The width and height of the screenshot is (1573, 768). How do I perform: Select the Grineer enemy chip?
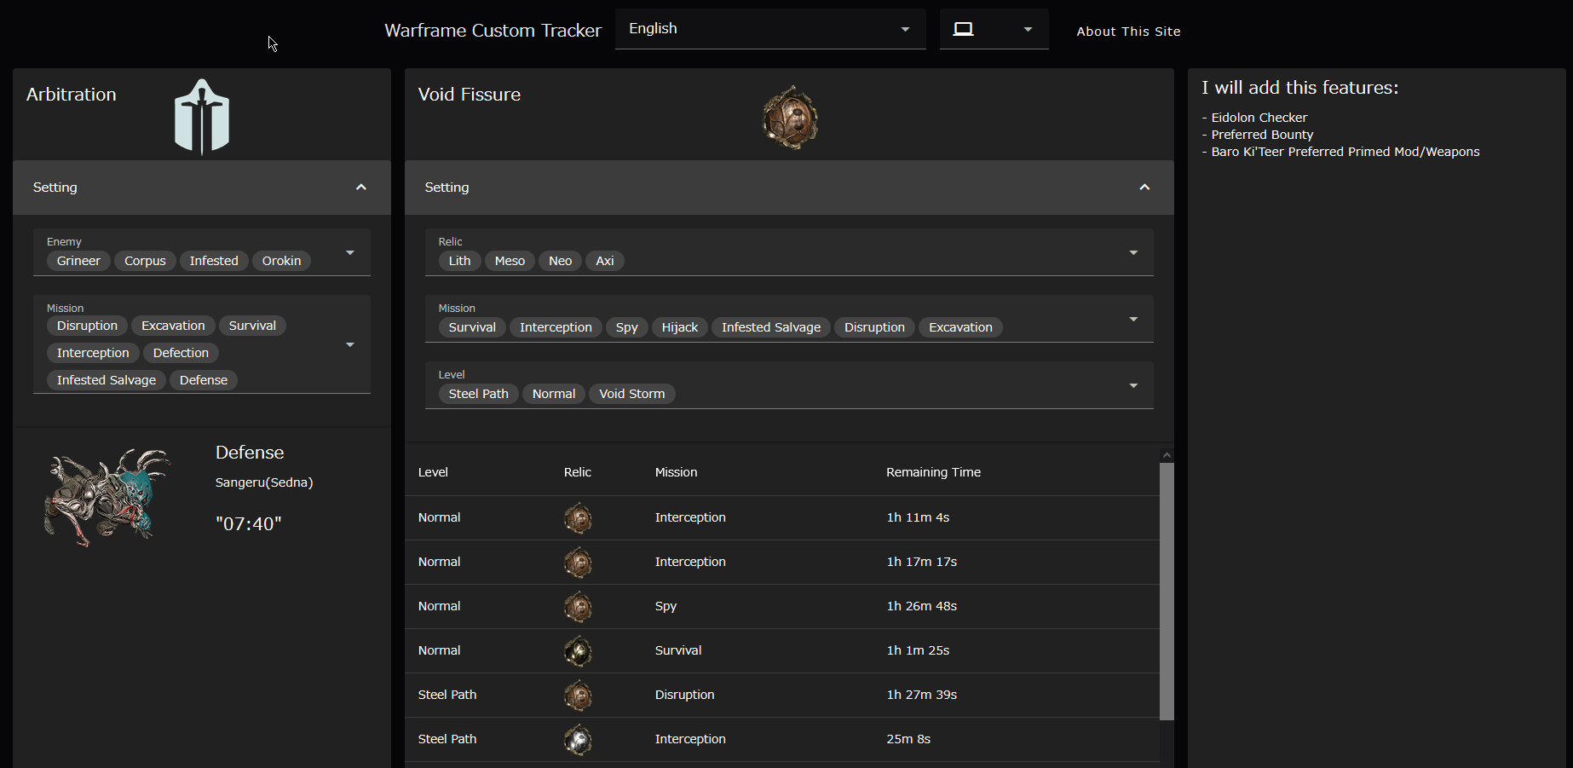[78, 261]
